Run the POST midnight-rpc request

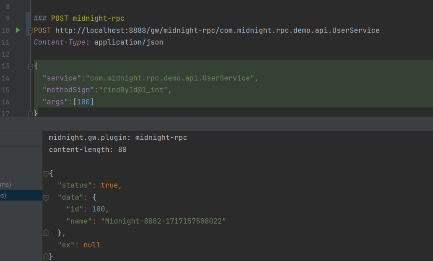[18, 30]
